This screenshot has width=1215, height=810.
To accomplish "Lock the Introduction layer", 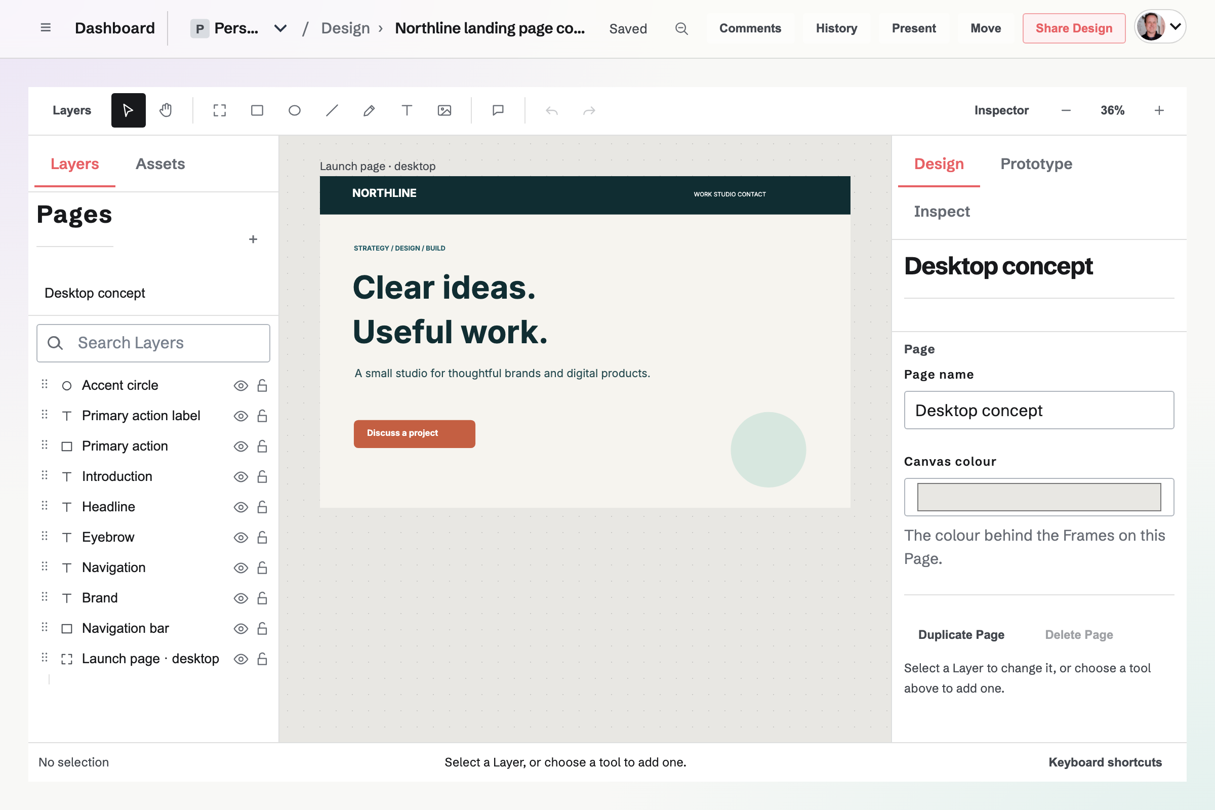I will coord(262,476).
